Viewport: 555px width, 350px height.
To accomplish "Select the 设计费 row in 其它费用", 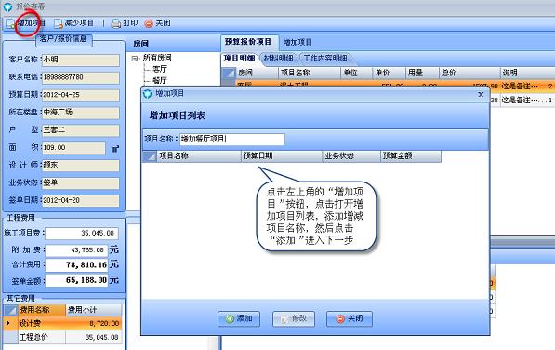I will pos(62,323).
